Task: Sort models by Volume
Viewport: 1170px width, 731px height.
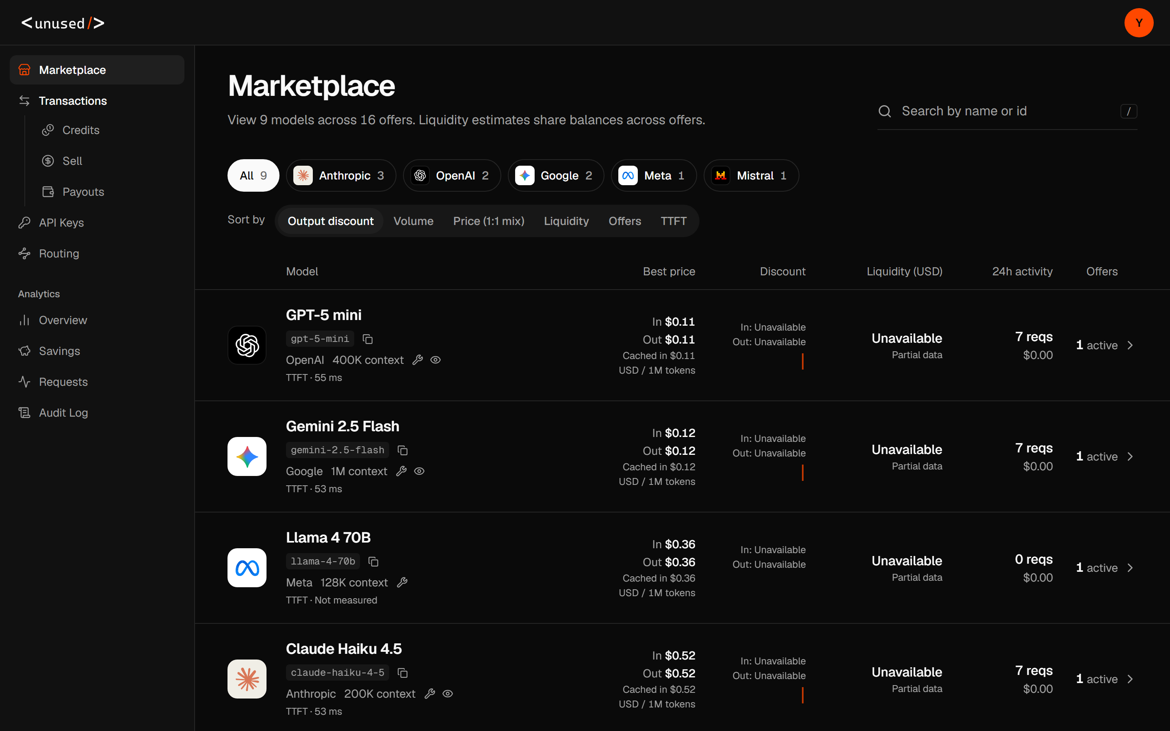Action: point(414,221)
